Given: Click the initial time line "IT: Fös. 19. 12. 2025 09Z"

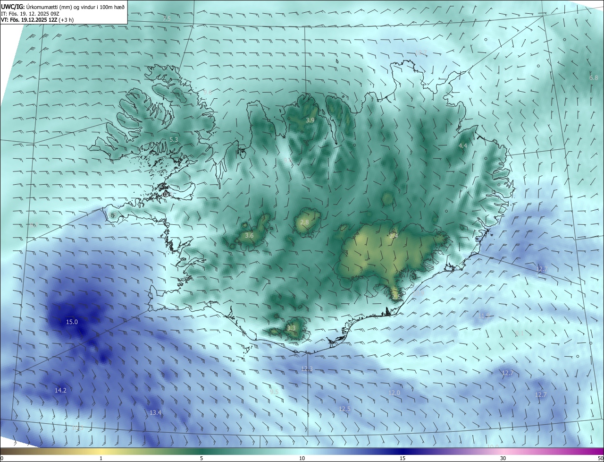Looking at the screenshot, I should click(x=31, y=14).
